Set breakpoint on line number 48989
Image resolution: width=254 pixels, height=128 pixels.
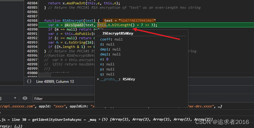[x=32, y=25]
